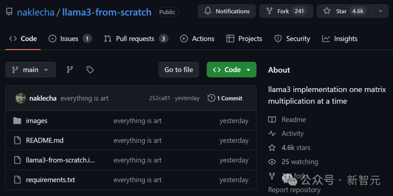
Task: Open README.md file
Action: click(x=45, y=140)
